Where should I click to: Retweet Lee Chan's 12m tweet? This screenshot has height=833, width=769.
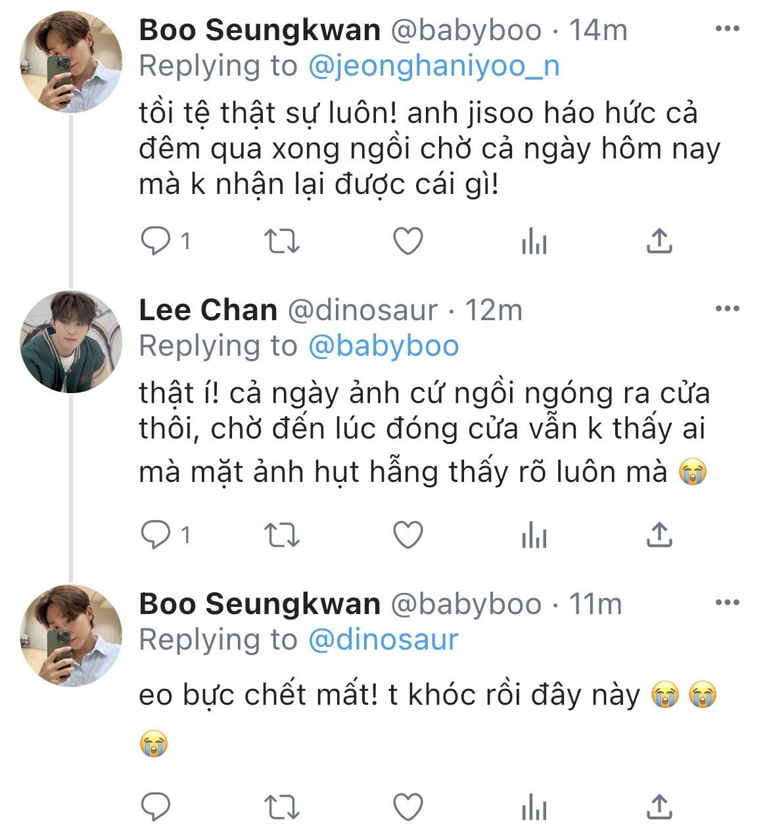click(281, 535)
